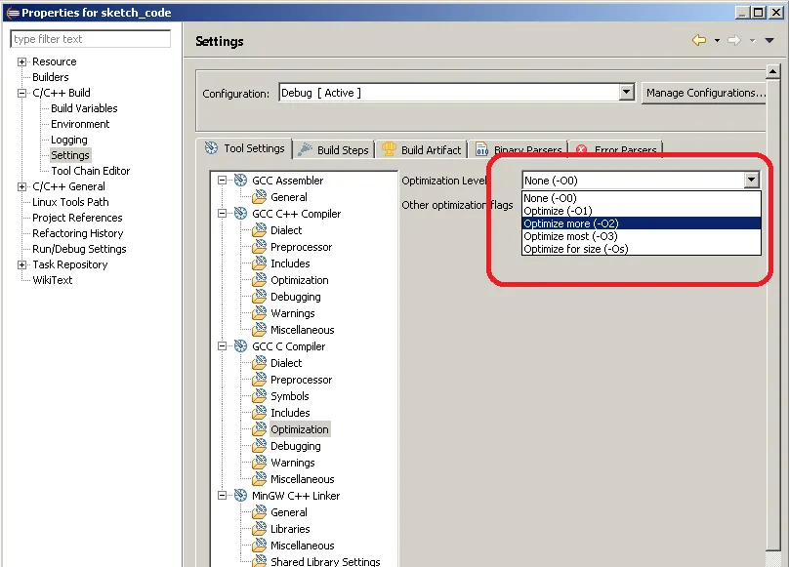This screenshot has width=789, height=567.
Task: Open Refactoring History page
Action: 78,233
